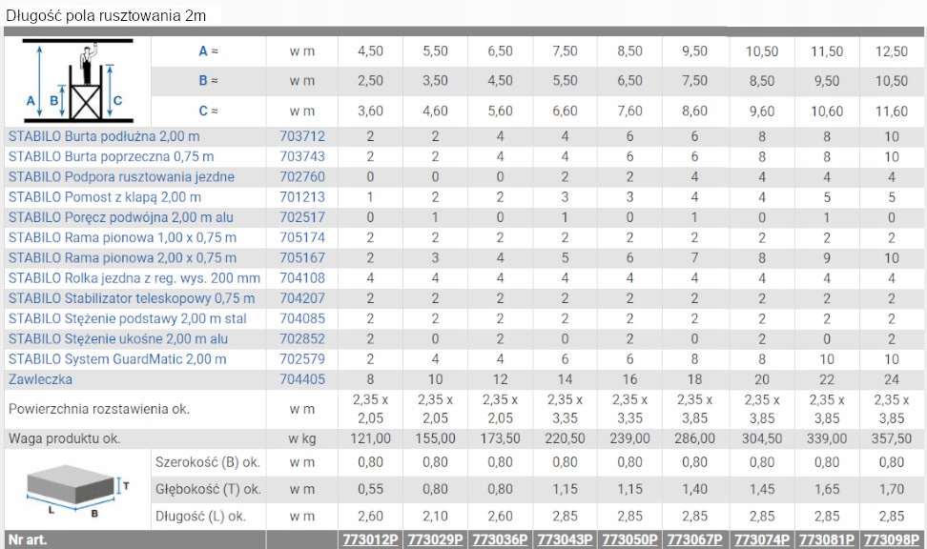927x549 pixels.
Task: Open article link 773036P
Action: coord(500,539)
